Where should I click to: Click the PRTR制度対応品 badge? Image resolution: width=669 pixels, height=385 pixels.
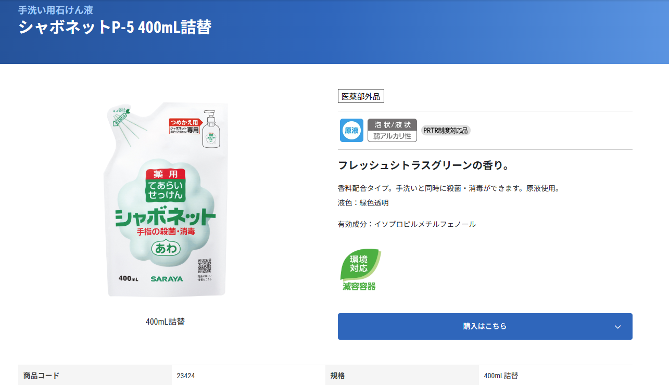tap(446, 131)
